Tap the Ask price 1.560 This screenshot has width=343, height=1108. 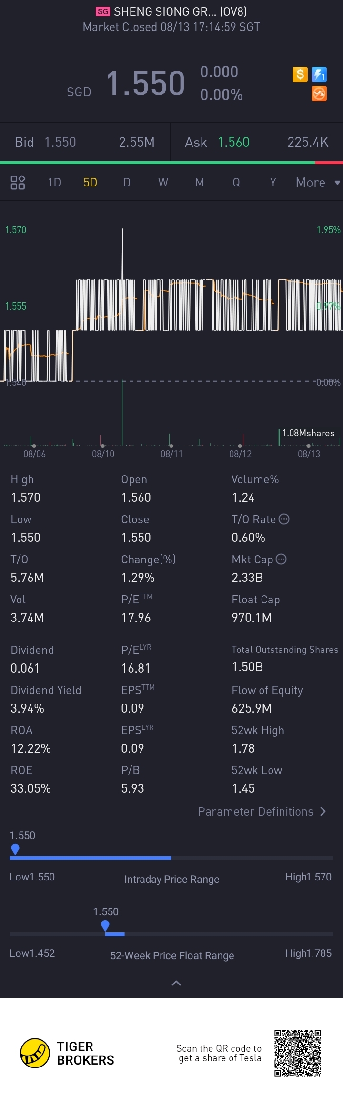click(x=233, y=142)
